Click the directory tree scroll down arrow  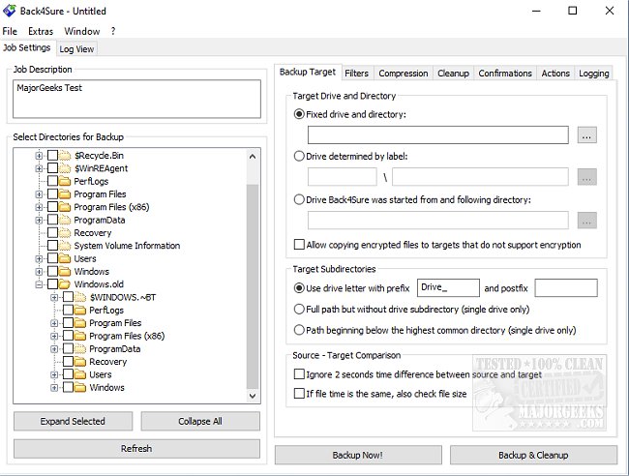coord(253,396)
